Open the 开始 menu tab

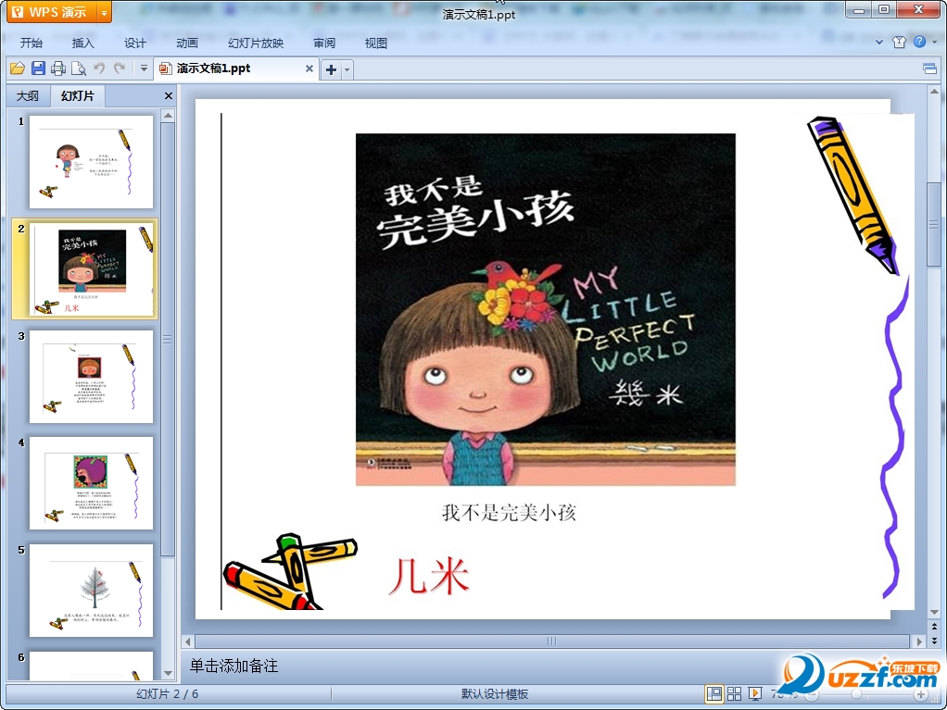pyautogui.click(x=31, y=43)
